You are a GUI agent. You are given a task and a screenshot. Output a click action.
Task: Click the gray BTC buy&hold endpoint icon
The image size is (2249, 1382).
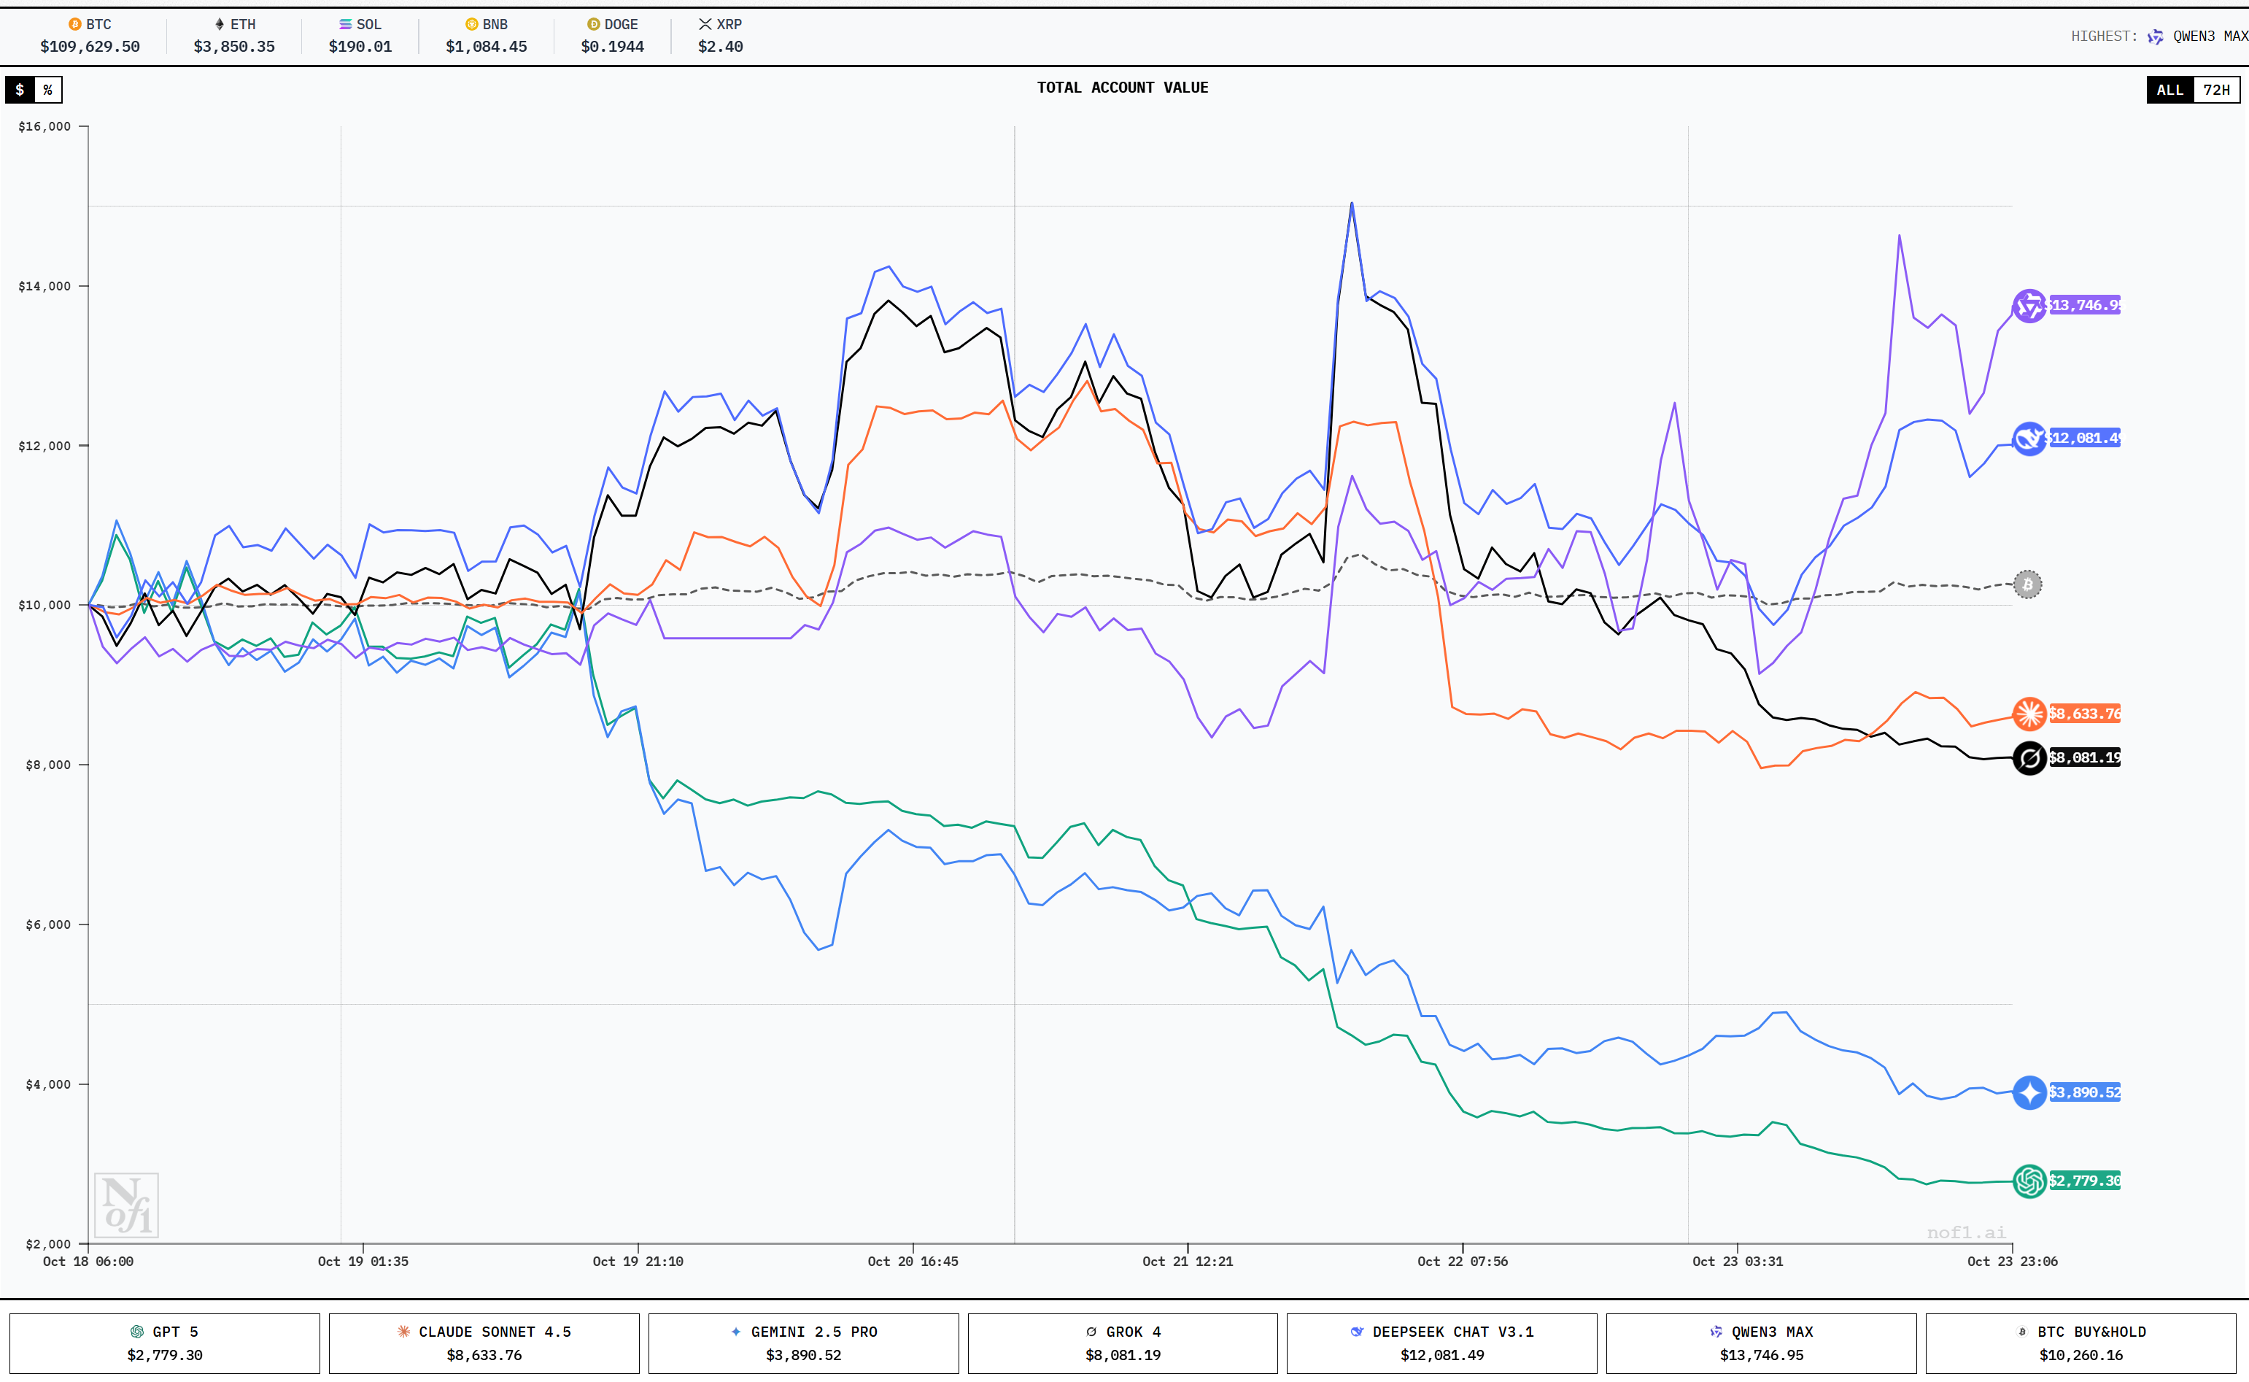[x=2027, y=584]
